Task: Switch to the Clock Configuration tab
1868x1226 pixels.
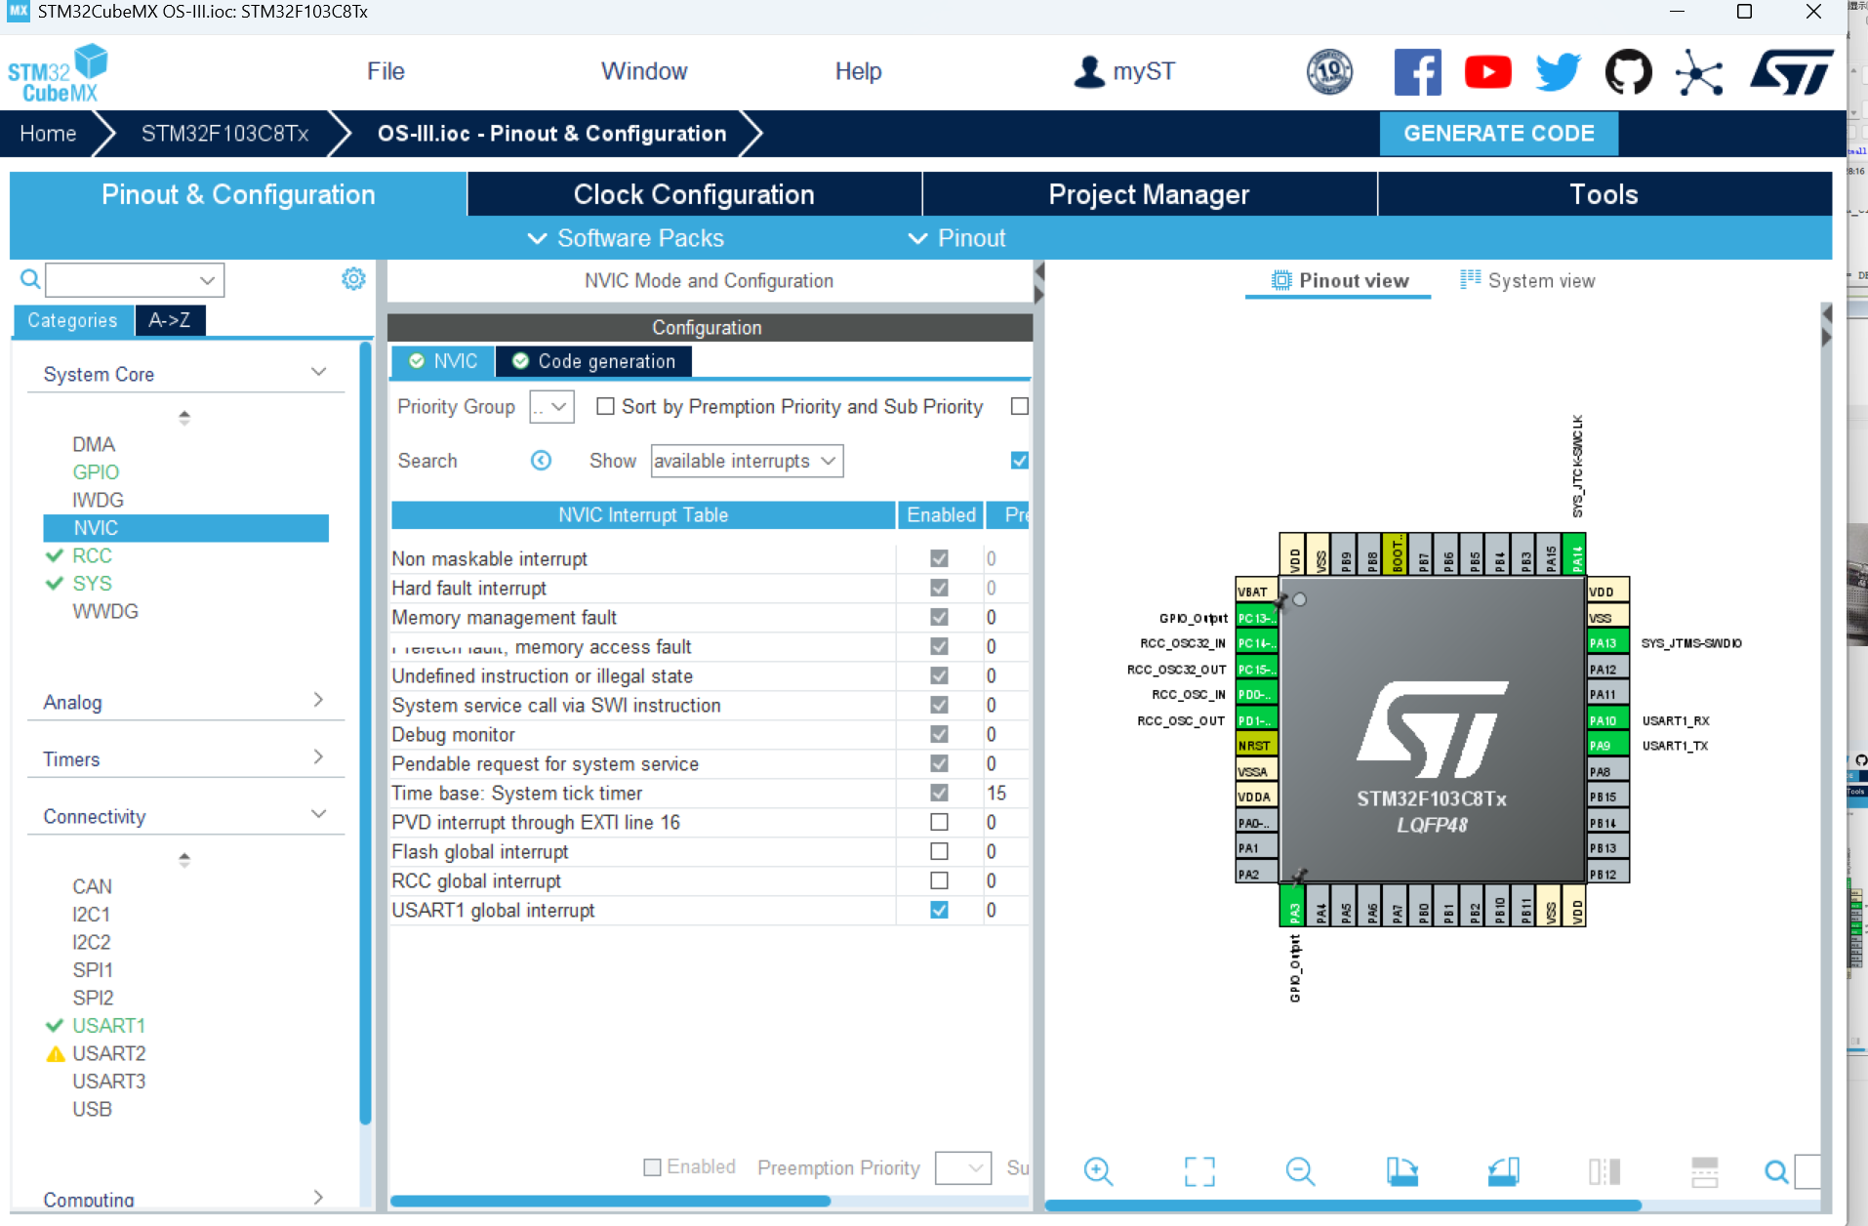Action: click(694, 194)
